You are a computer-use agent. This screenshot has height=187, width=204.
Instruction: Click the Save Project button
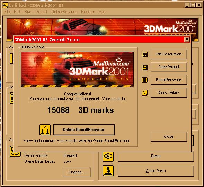169,67
